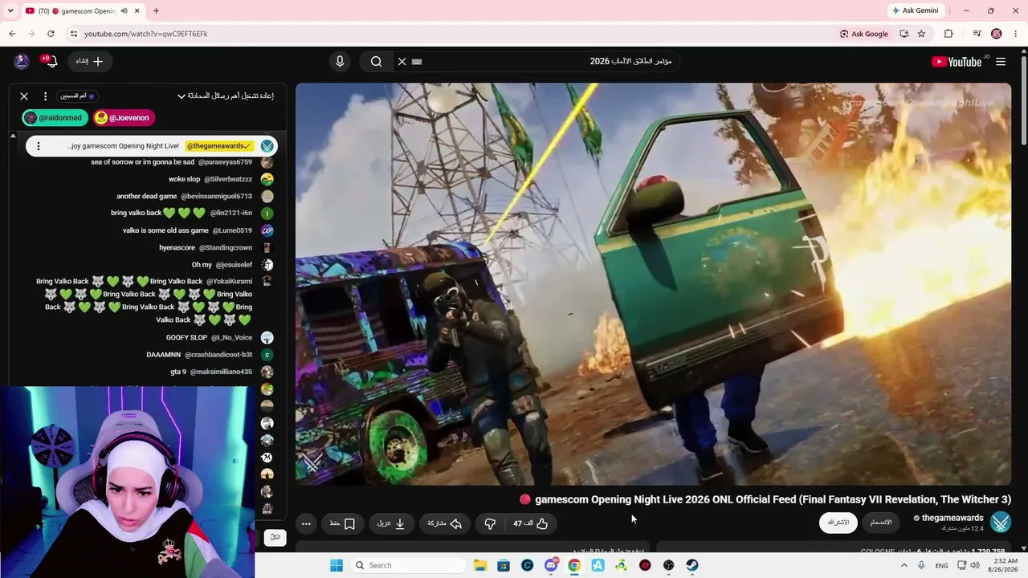
Task: Open Microsoft Store from taskbar
Action: pos(504,565)
